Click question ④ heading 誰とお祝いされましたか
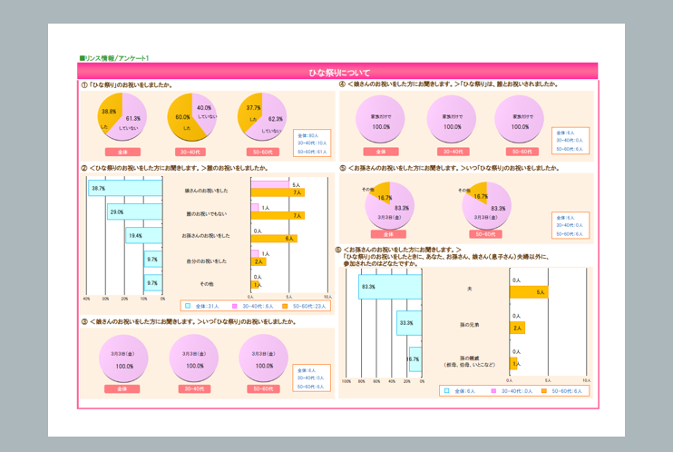Viewport: 673px width, 452px height. click(x=449, y=84)
